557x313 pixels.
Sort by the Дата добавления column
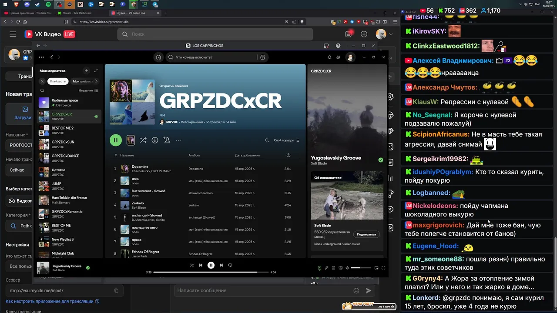coord(247,155)
